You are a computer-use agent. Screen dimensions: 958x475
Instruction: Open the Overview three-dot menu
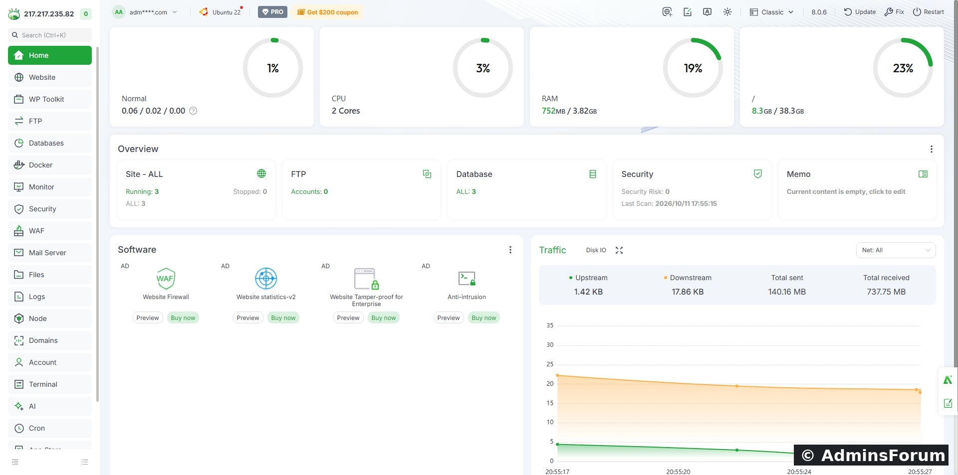[x=931, y=149]
